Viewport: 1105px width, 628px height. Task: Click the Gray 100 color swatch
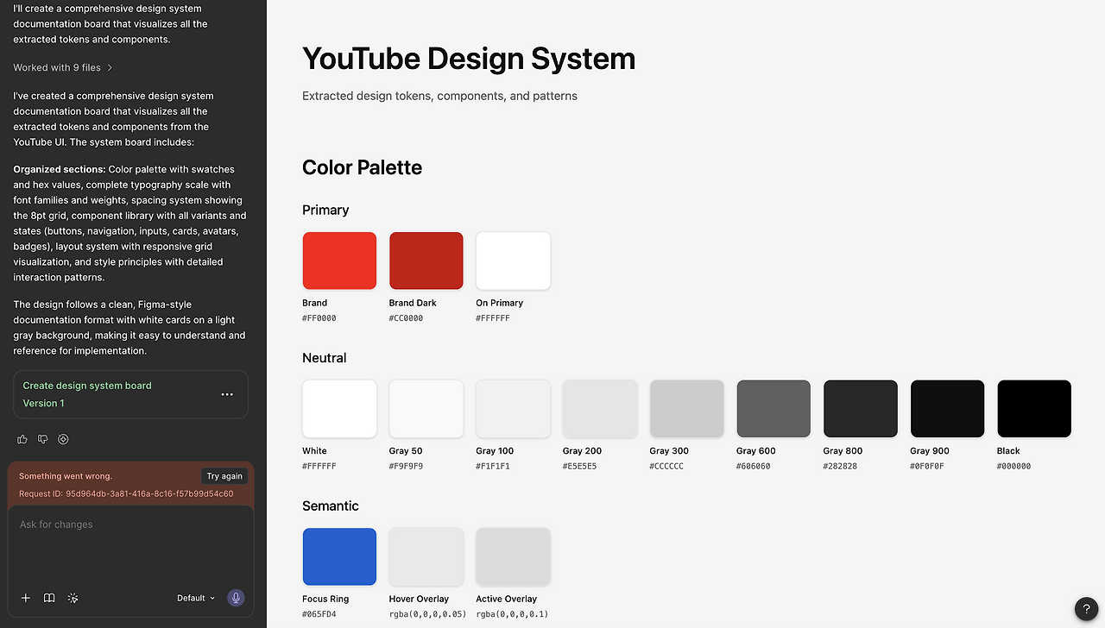(513, 409)
